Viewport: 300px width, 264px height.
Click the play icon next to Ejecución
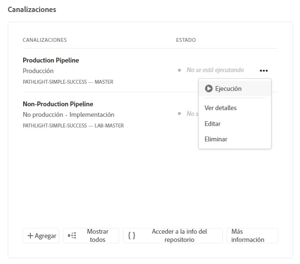208,88
